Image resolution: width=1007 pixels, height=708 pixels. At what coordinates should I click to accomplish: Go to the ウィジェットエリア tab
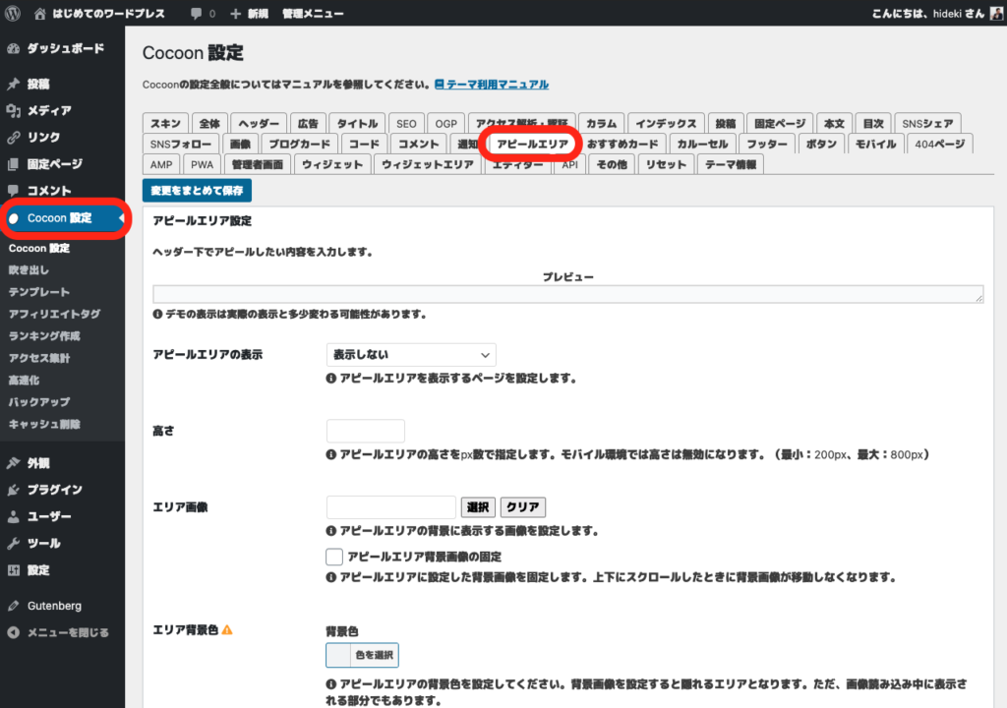[x=428, y=164]
